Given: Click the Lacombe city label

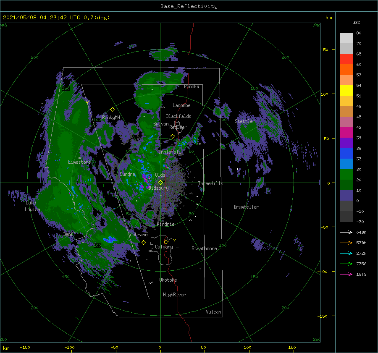Looking at the screenshot, I should coord(181,105).
